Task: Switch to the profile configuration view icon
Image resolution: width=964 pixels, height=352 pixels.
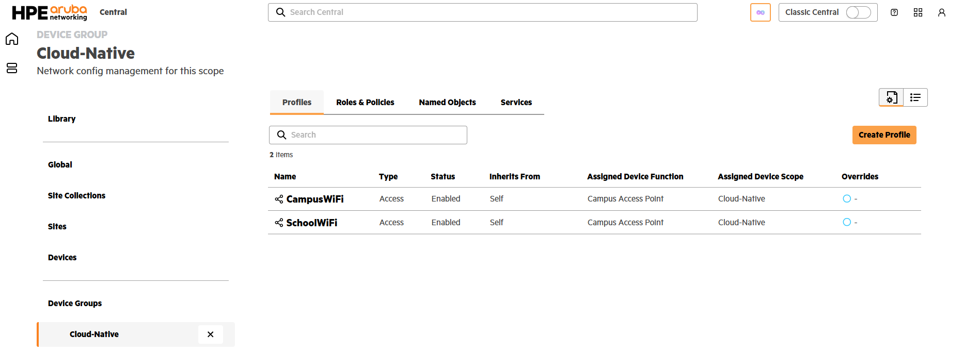Action: (891, 97)
